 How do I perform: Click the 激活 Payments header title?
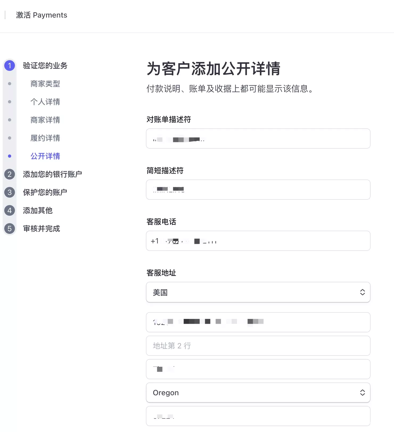click(42, 15)
